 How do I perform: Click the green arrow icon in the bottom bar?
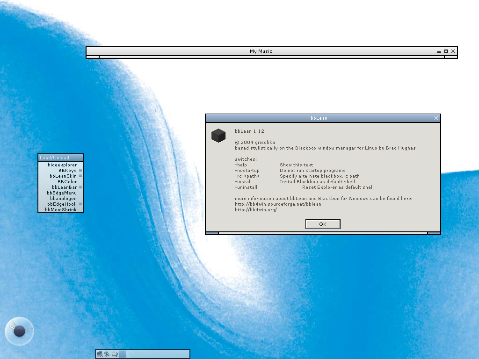pos(107,354)
